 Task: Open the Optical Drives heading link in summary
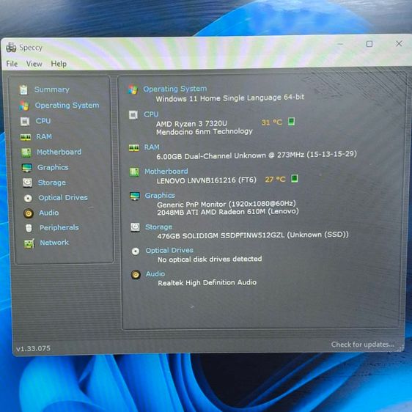[169, 251]
